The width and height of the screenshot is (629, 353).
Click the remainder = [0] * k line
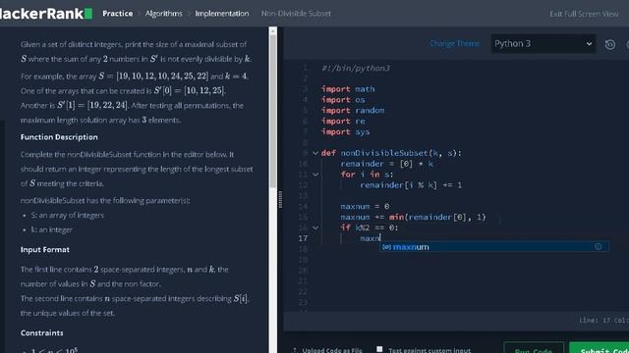[x=386, y=164]
